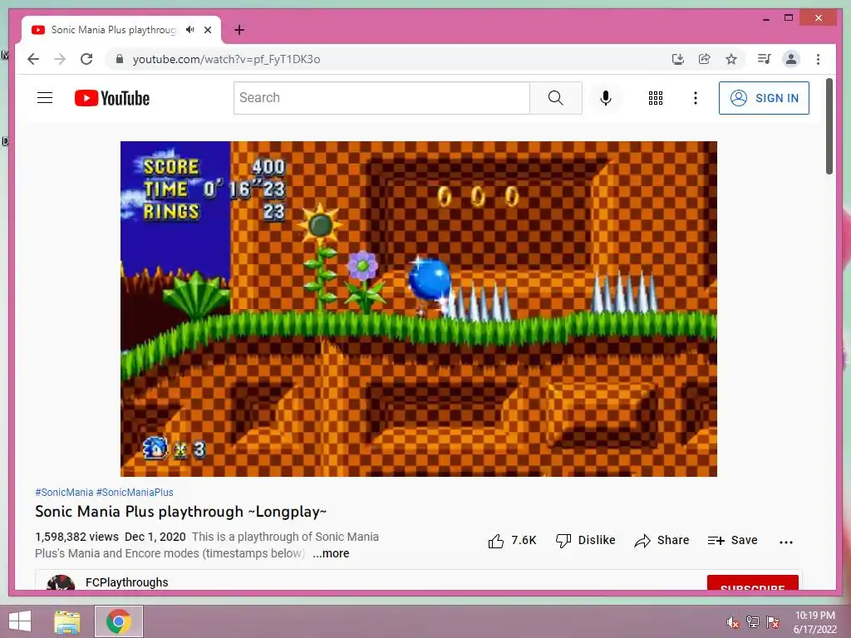This screenshot has height=638, width=851.
Task: Click the install app icon in address bar
Action: point(677,59)
